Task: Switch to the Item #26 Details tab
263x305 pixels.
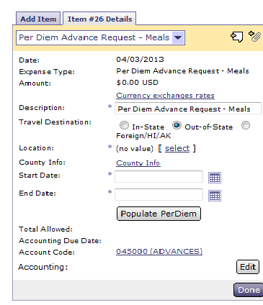Action: coord(99,19)
